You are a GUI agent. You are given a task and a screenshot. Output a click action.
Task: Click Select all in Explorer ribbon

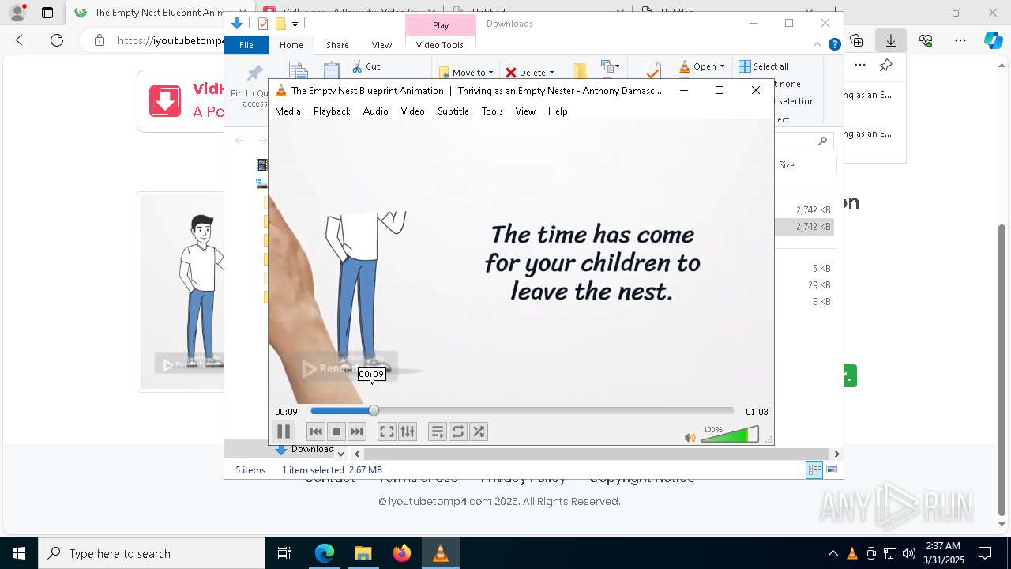tap(764, 66)
